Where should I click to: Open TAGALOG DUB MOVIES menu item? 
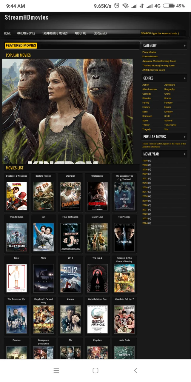click(x=55, y=33)
